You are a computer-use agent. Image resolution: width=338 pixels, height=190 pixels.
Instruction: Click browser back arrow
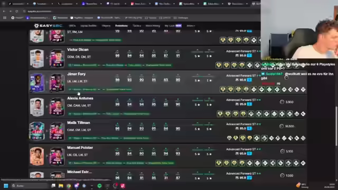[x=4, y=11]
